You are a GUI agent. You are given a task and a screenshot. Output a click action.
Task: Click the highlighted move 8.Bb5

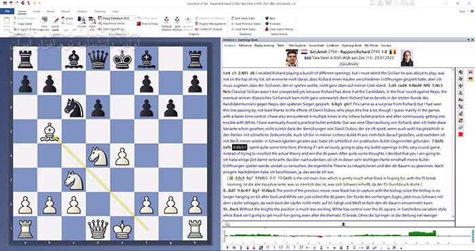coord(240,147)
